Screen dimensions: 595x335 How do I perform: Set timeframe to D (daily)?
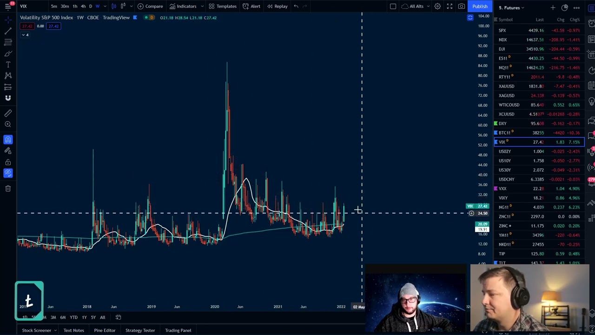coord(91,6)
